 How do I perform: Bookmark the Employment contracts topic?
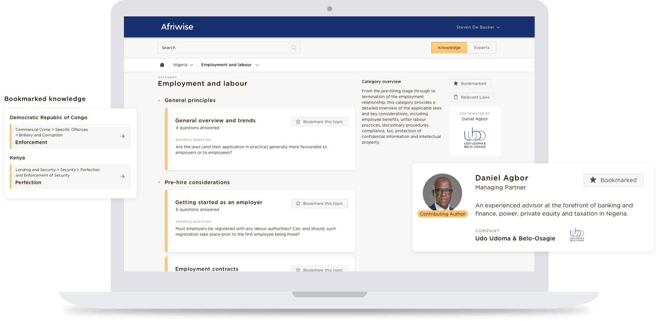pos(319,269)
